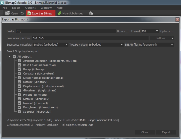Select the 'Metallic' (id:metallic) label
This screenshot has width=181, height=139.
[36, 99]
